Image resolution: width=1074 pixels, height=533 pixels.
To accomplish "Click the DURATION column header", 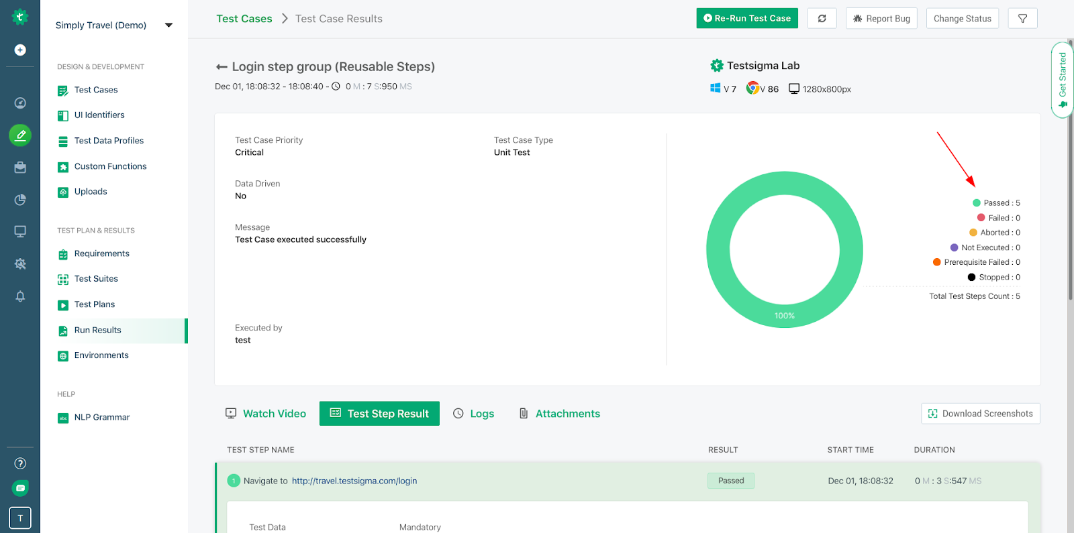I will tap(934, 450).
